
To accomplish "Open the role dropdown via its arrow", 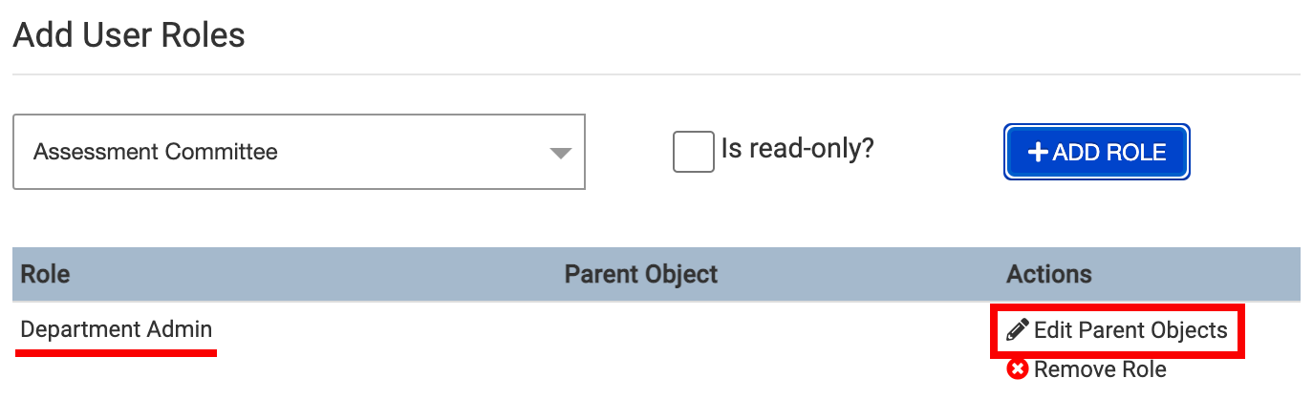I will (x=561, y=153).
